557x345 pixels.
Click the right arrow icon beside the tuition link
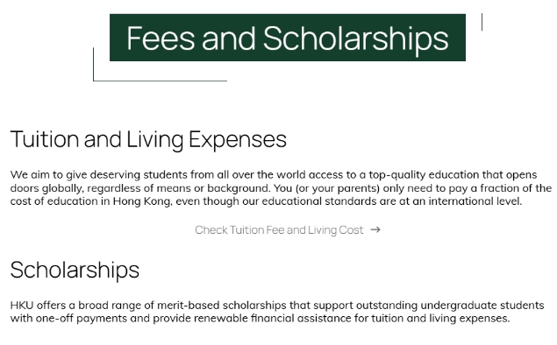[375, 229]
